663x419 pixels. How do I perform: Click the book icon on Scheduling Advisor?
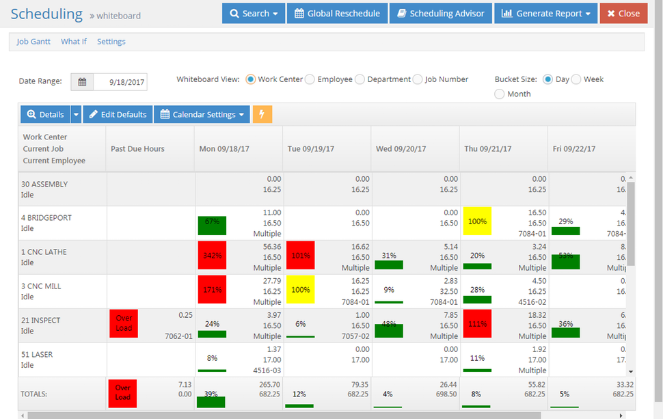tap(403, 13)
